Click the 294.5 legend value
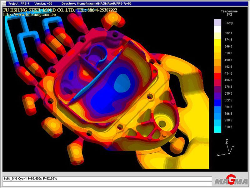 tap(228, 107)
